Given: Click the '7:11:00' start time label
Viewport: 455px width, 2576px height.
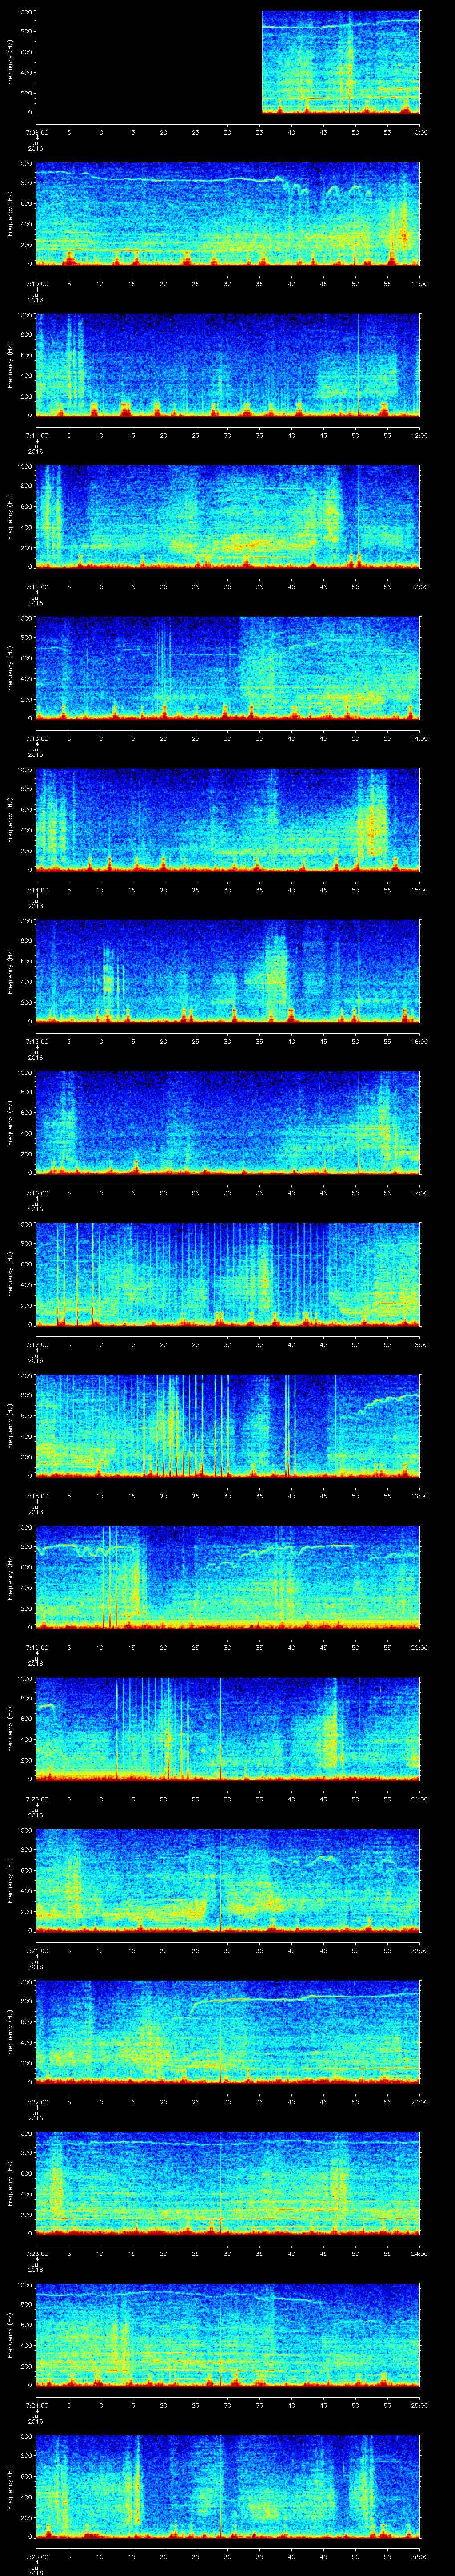Looking at the screenshot, I should coord(36,435).
